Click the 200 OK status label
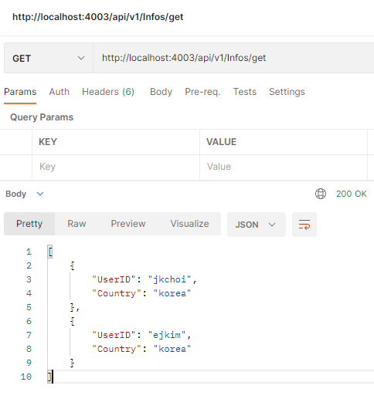This screenshot has width=374, height=409. click(x=352, y=194)
